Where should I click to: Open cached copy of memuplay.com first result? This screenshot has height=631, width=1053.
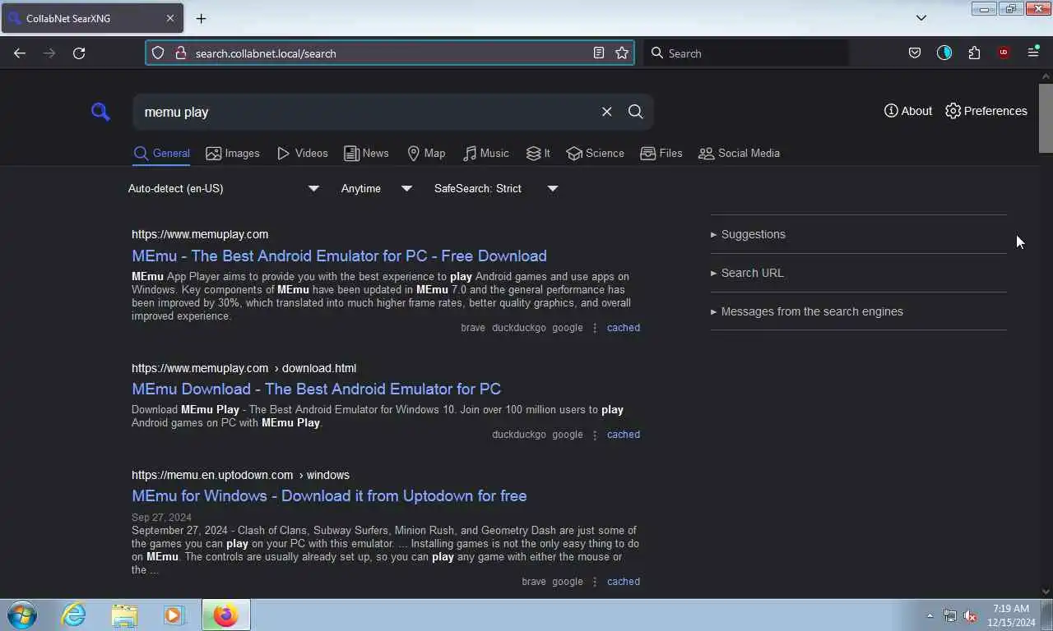pos(623,328)
